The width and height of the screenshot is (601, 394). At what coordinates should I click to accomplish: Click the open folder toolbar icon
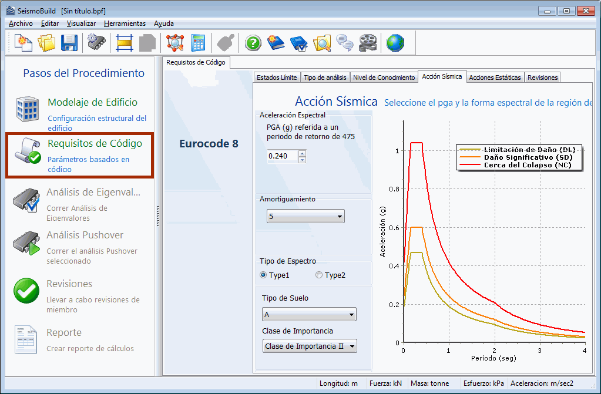(x=46, y=43)
